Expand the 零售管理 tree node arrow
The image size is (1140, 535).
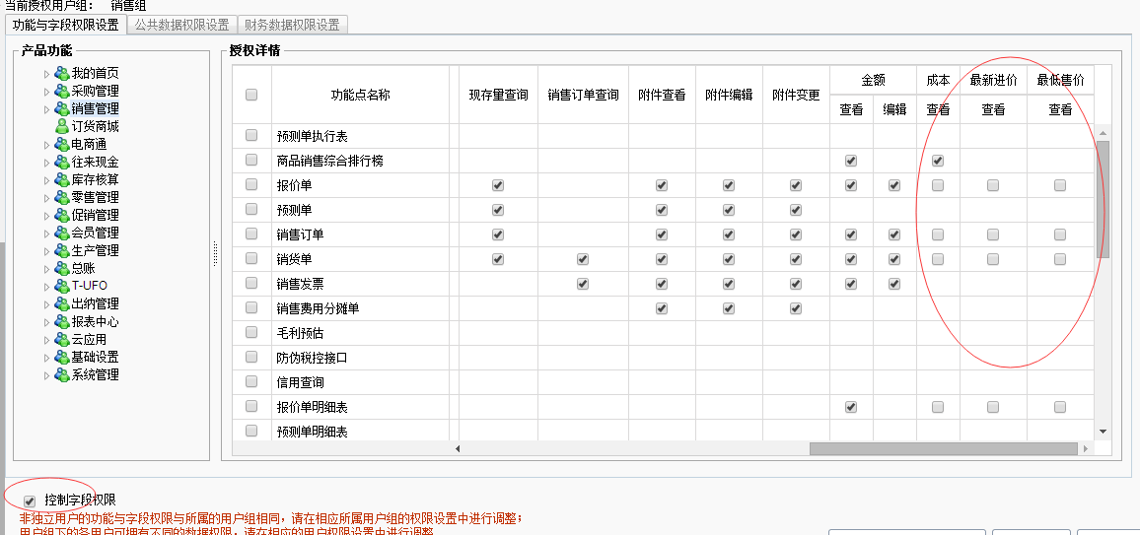(46, 198)
